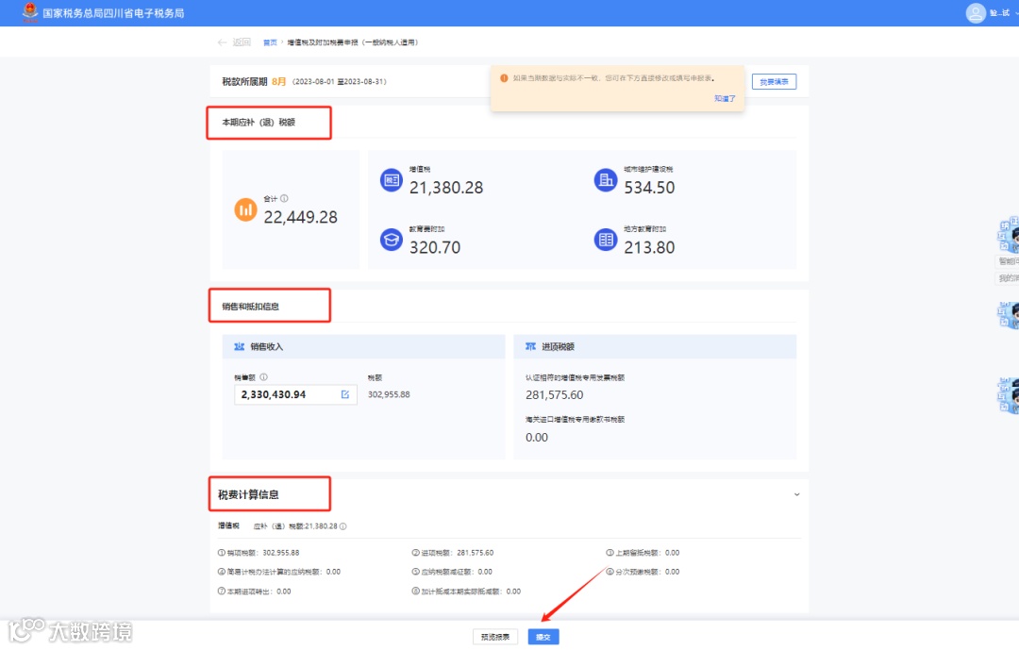1019x650 pixels.
Task: Go back using the 返回 arrow
Action: coord(234,42)
